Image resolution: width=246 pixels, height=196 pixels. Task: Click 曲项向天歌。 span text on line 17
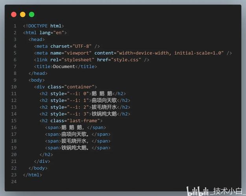point(75,134)
